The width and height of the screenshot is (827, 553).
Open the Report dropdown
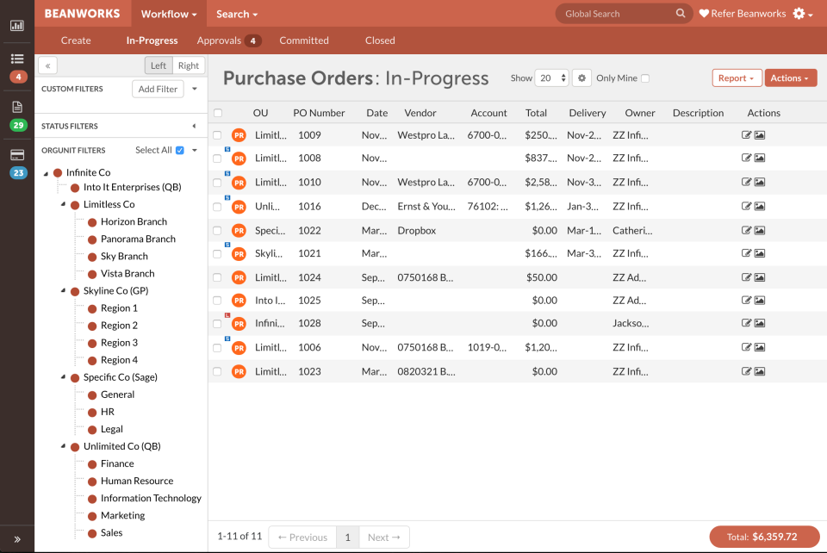[x=737, y=78]
